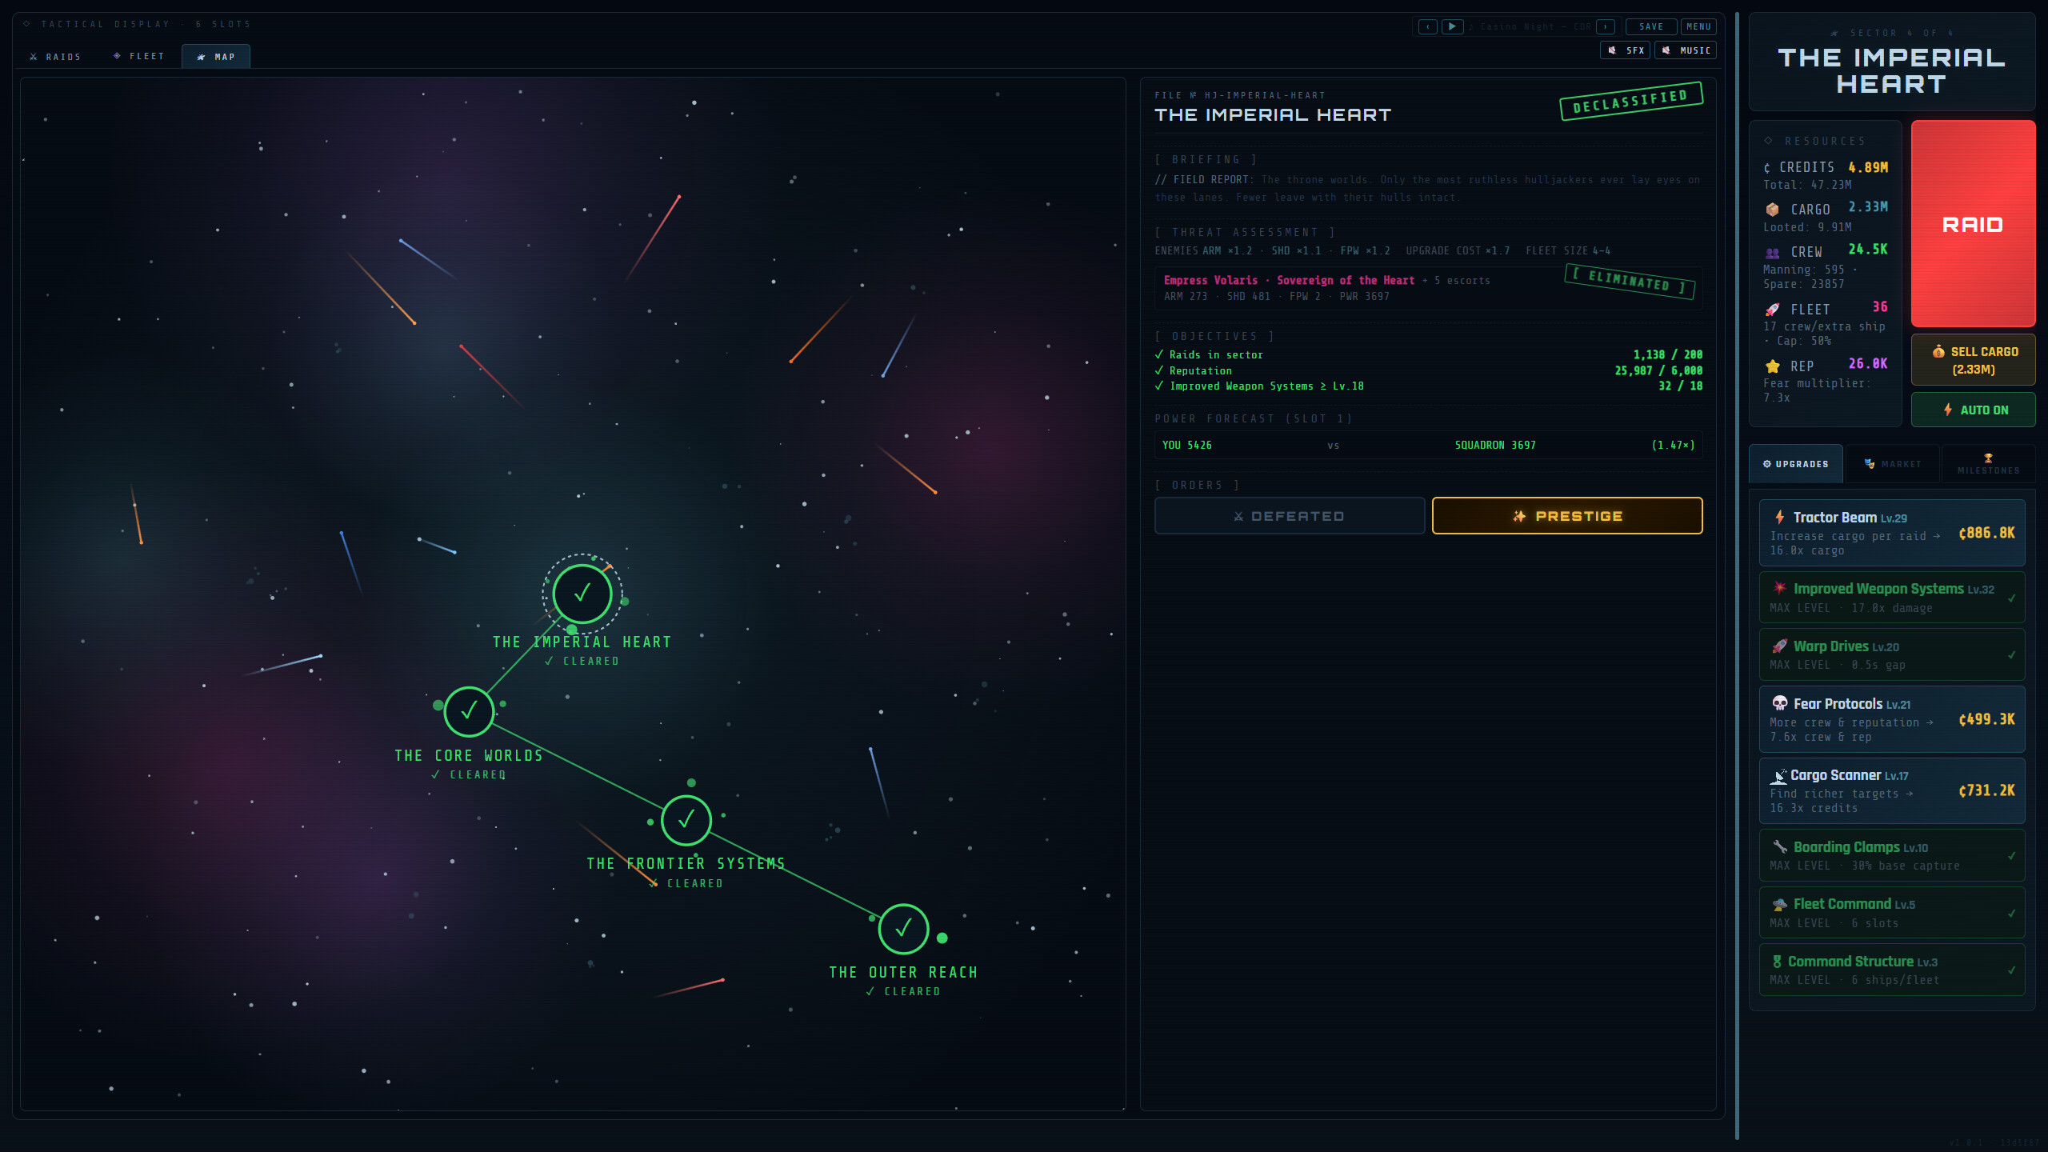Click the Empress Volaris boss entry
The height and width of the screenshot is (1152, 2048).
[1428, 288]
